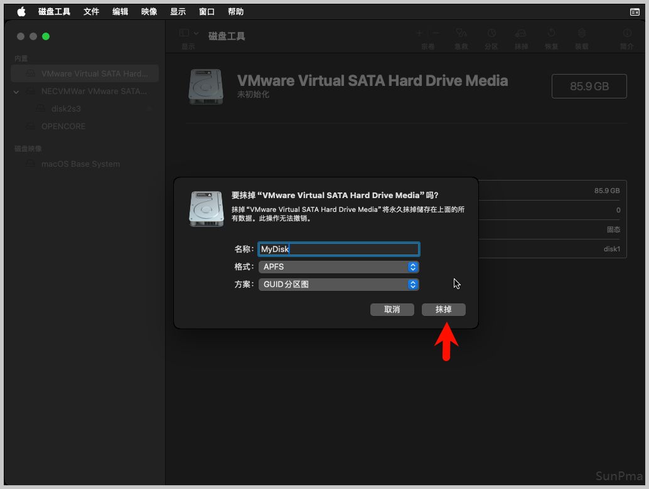Select OPENCORE in the sidebar
The image size is (649, 489).
coord(63,127)
